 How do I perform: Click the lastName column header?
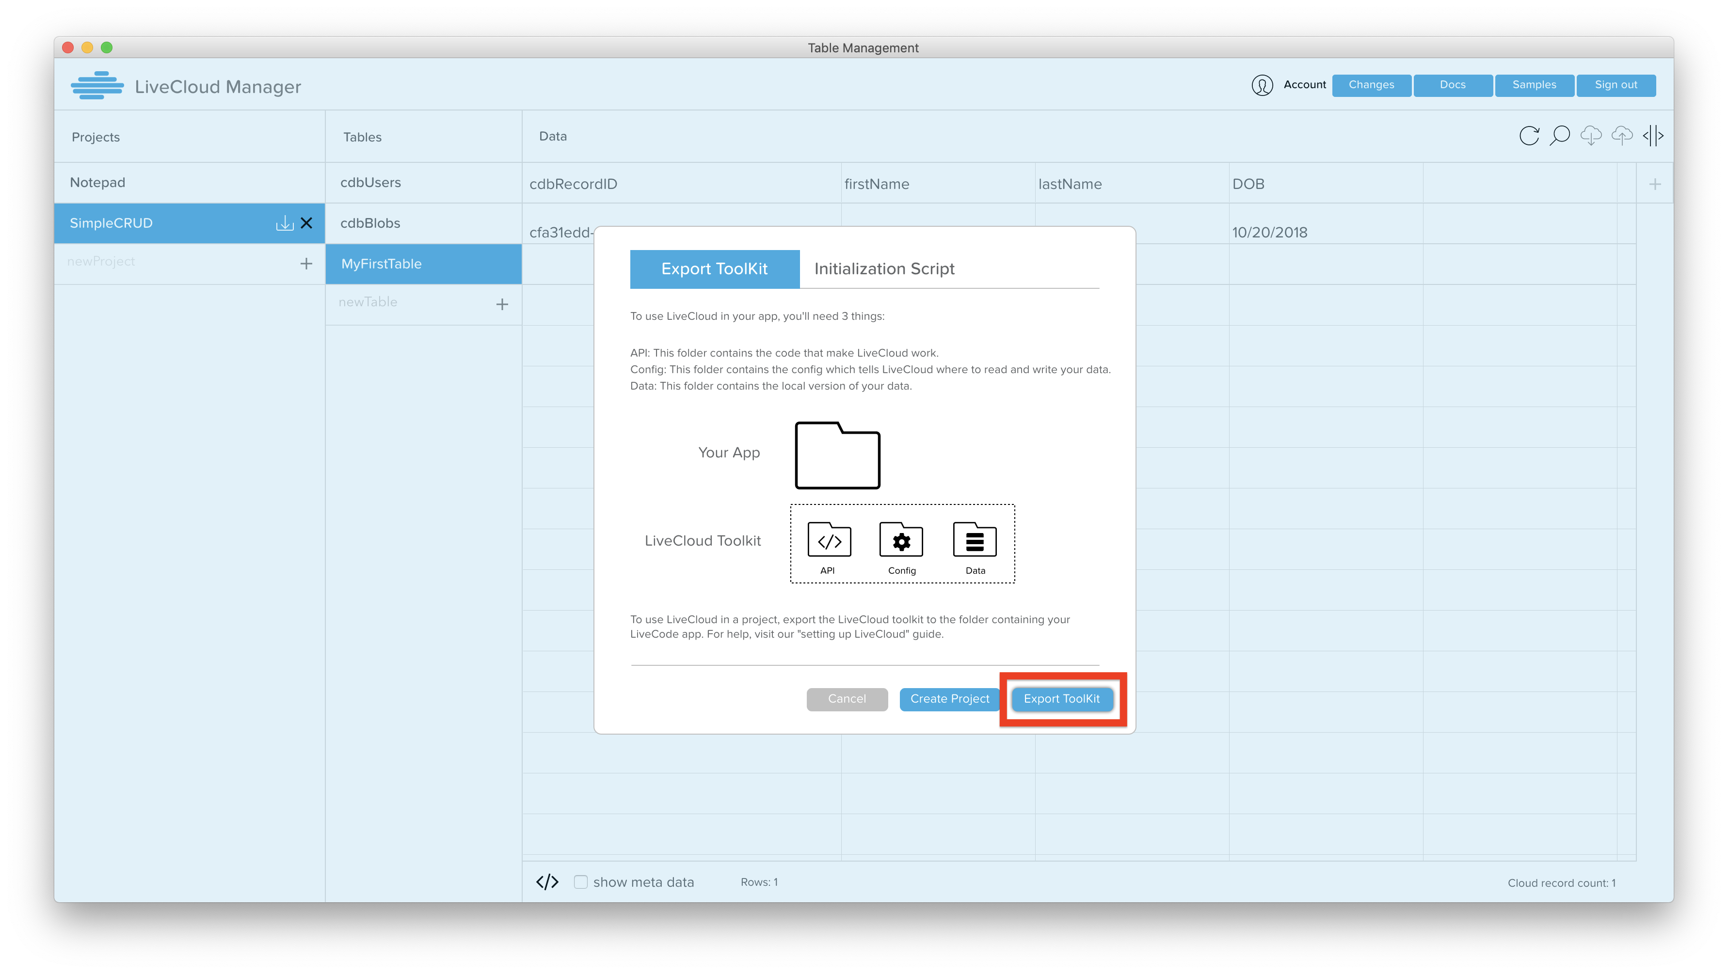pyautogui.click(x=1132, y=184)
